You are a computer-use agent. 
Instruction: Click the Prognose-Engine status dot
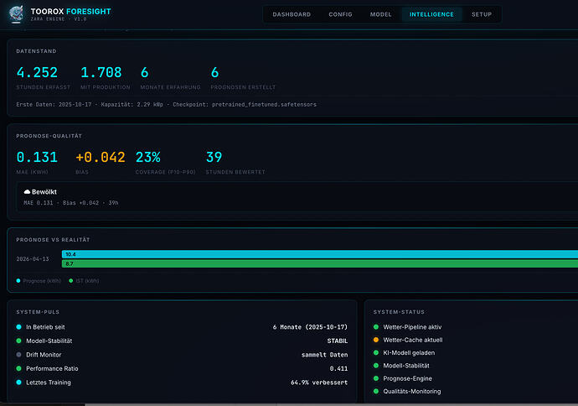tap(376, 378)
